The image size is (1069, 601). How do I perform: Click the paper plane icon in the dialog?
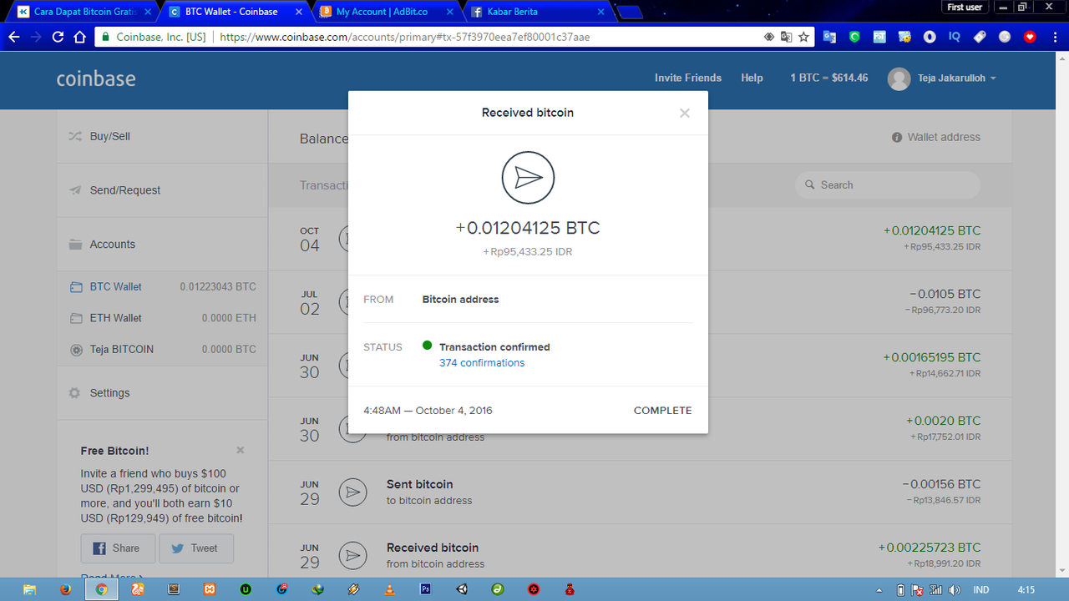click(x=528, y=177)
